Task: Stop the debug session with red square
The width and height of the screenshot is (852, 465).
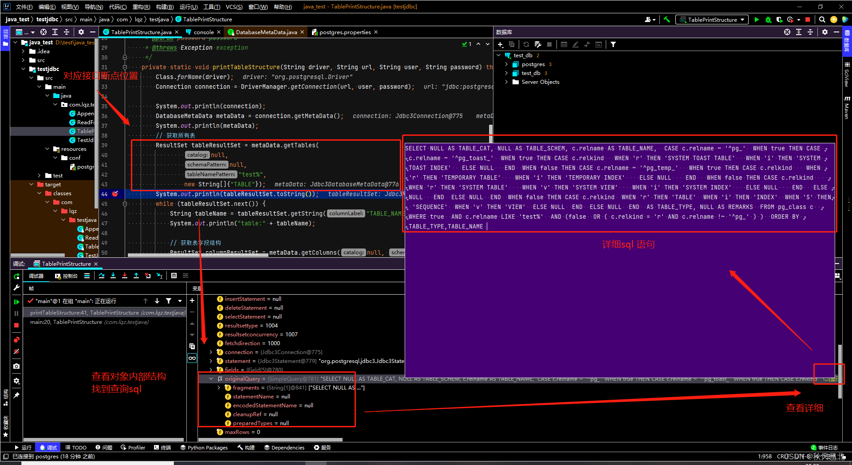Action: click(16, 325)
